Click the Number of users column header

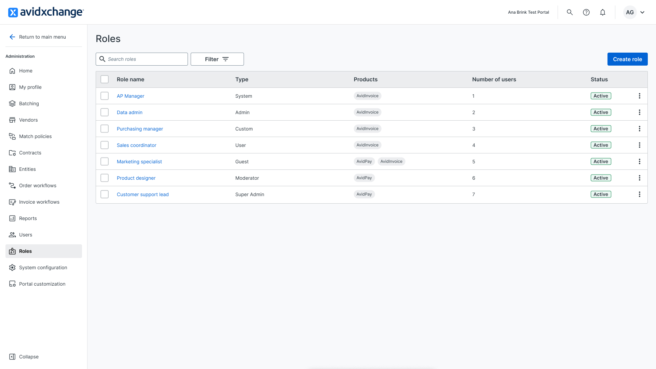[494, 79]
